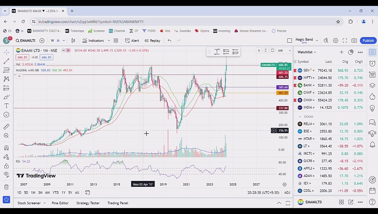
Task: Open watchlist advanced view pie icon
Action: pos(351,52)
